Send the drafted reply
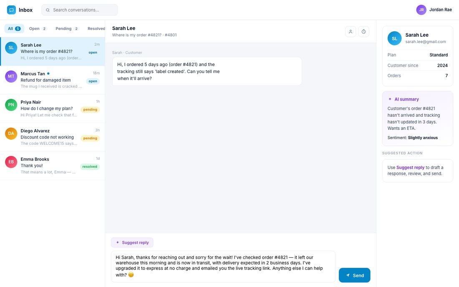The width and height of the screenshot is (459, 287). coord(355,275)
